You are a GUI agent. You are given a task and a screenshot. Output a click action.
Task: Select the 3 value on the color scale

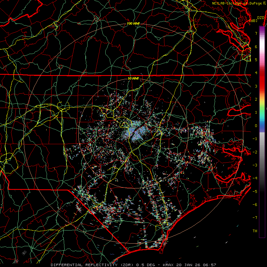pos(256,86)
